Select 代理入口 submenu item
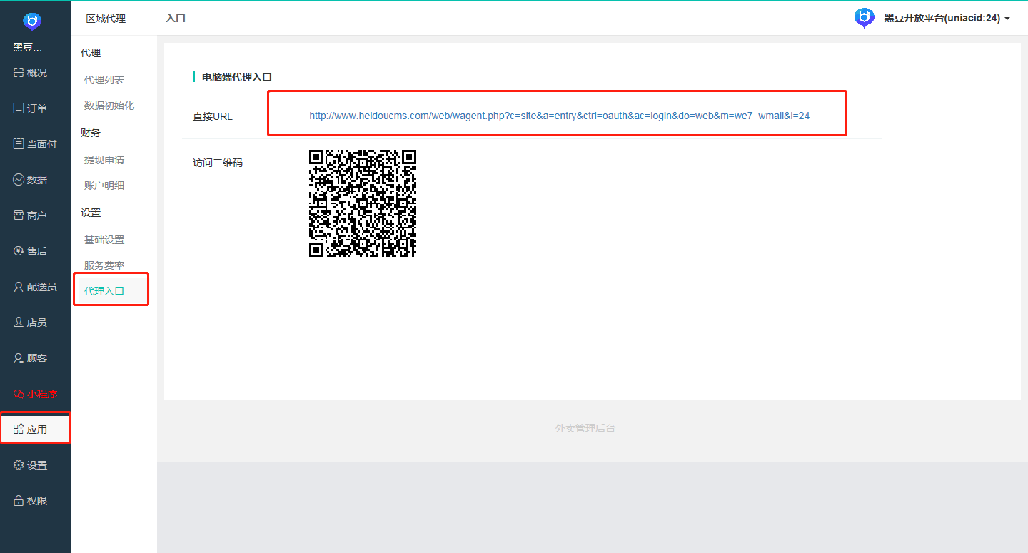The height and width of the screenshot is (553, 1028). 104,291
